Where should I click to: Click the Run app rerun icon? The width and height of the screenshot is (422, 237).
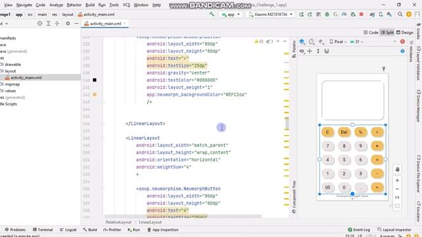(x=301, y=14)
